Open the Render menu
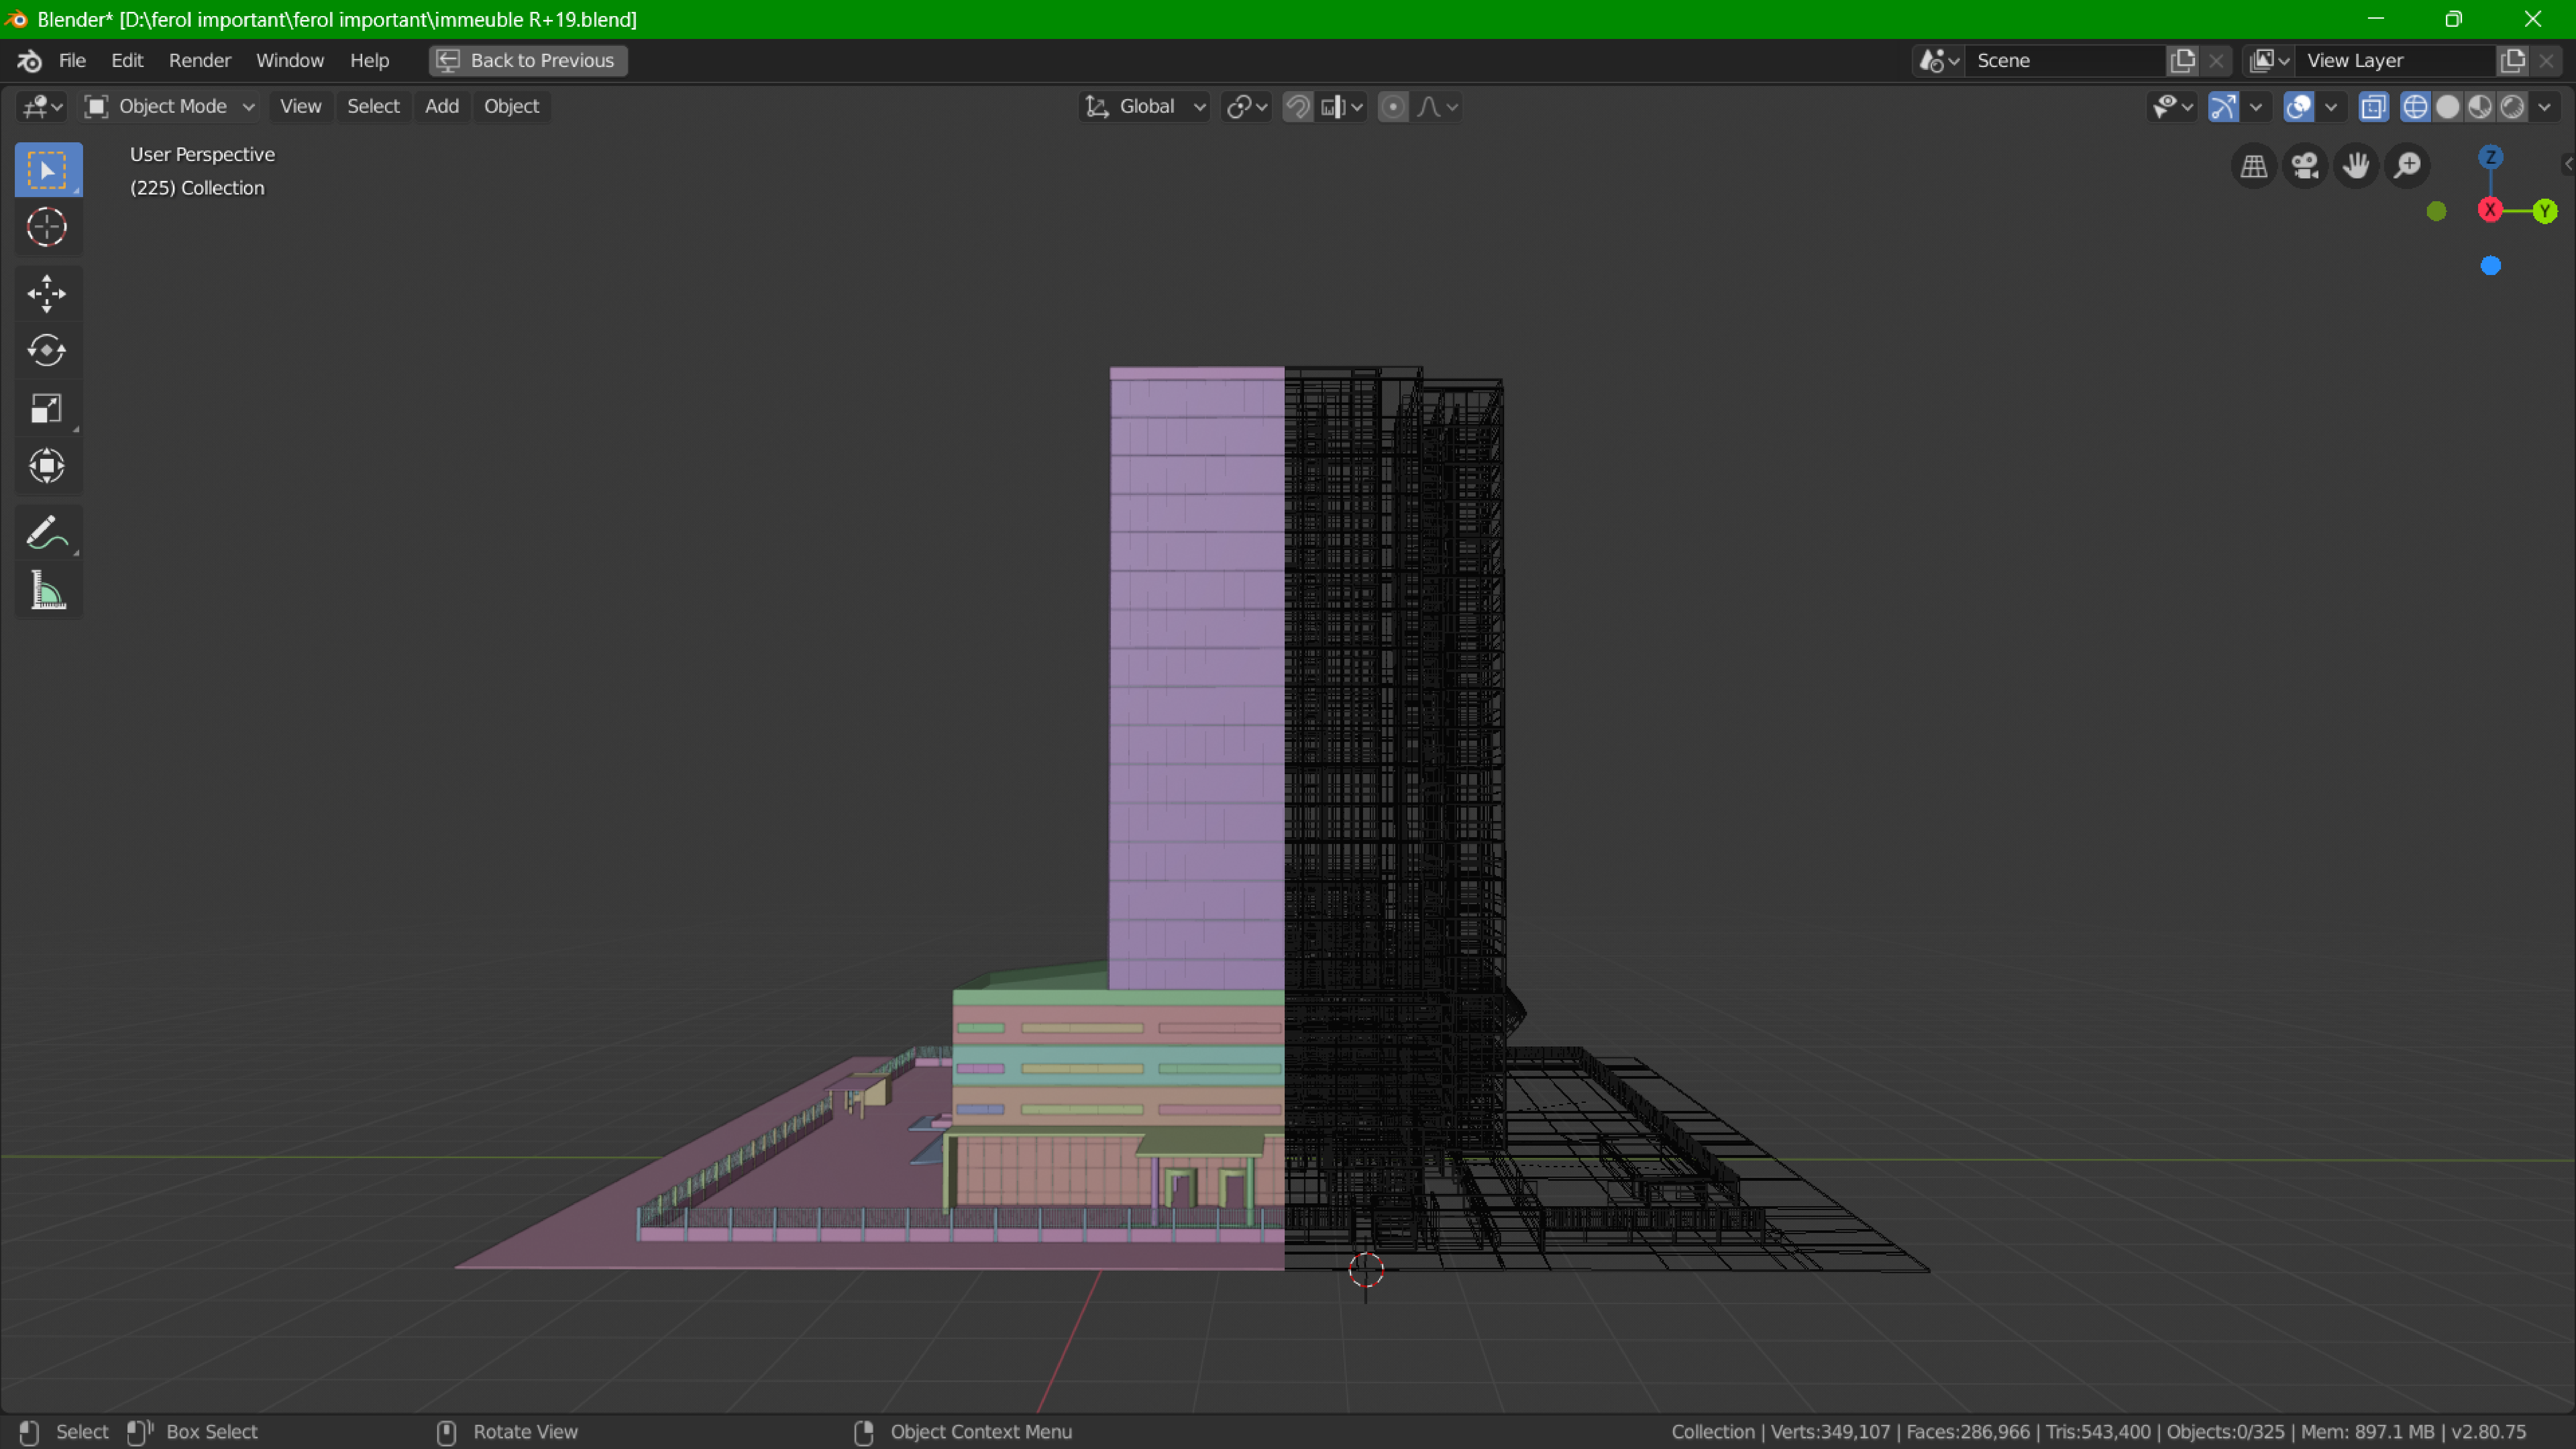2576x1449 pixels. coord(200,61)
